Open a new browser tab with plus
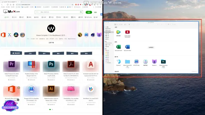 (21, 2)
